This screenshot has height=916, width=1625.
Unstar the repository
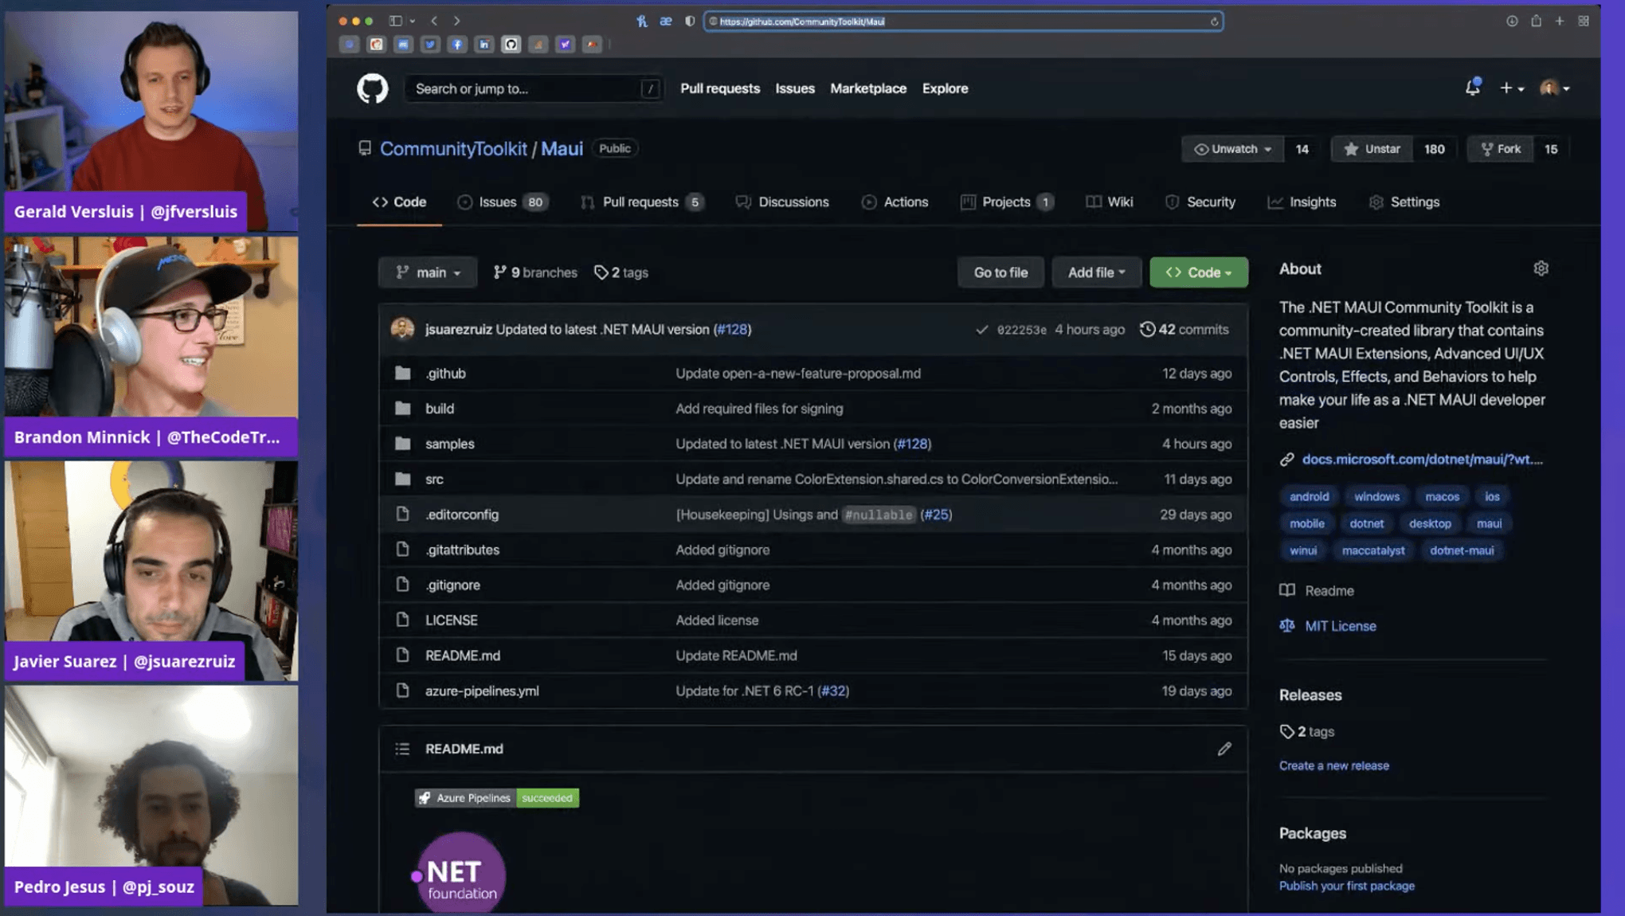1372,149
